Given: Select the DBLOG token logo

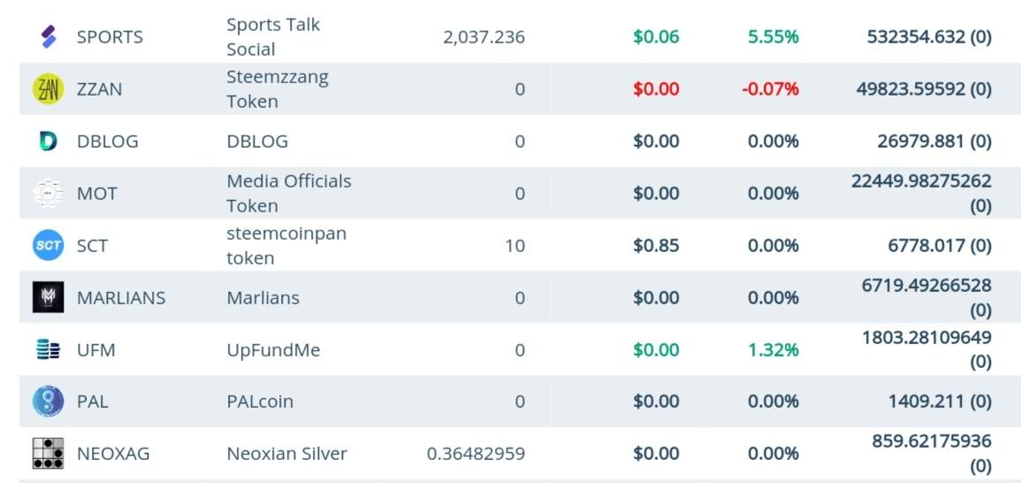Looking at the screenshot, I should (x=48, y=142).
